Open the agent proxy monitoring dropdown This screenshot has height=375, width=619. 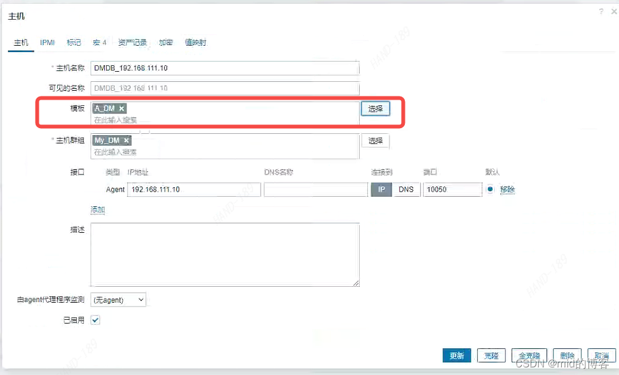tap(118, 300)
